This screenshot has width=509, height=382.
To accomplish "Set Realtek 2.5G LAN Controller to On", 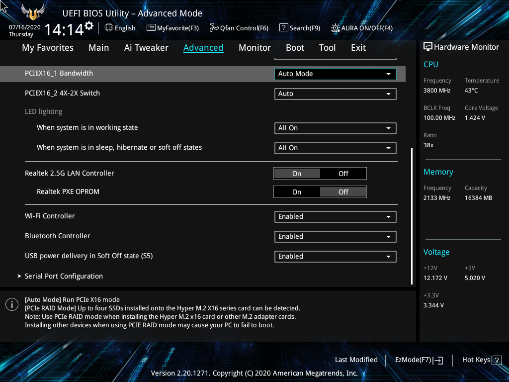I will pyautogui.click(x=297, y=174).
